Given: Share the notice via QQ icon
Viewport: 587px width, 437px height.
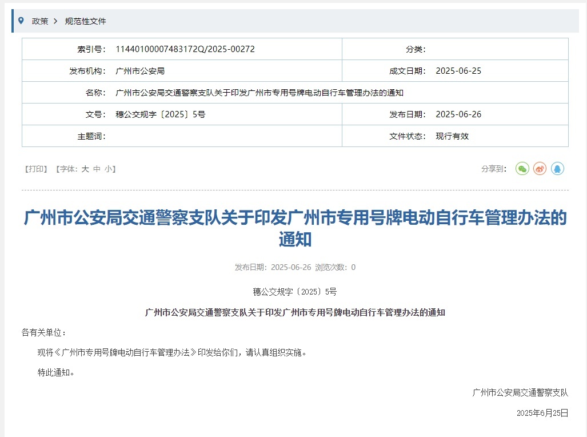Looking at the screenshot, I should pos(557,169).
